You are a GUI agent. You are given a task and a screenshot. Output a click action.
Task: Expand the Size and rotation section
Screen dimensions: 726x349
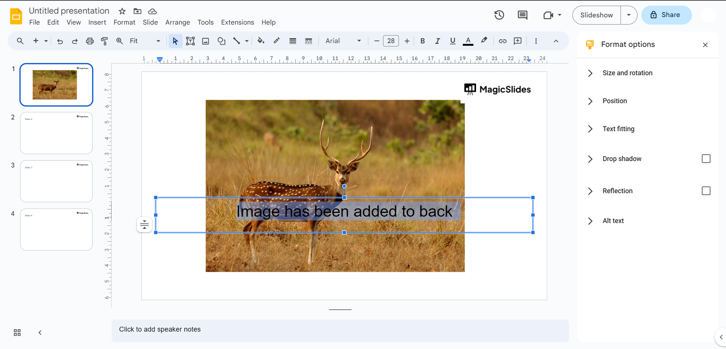click(x=627, y=73)
